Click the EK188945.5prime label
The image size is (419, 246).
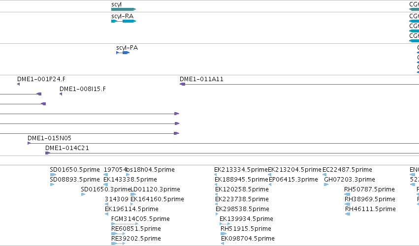pyautogui.click(x=241, y=180)
